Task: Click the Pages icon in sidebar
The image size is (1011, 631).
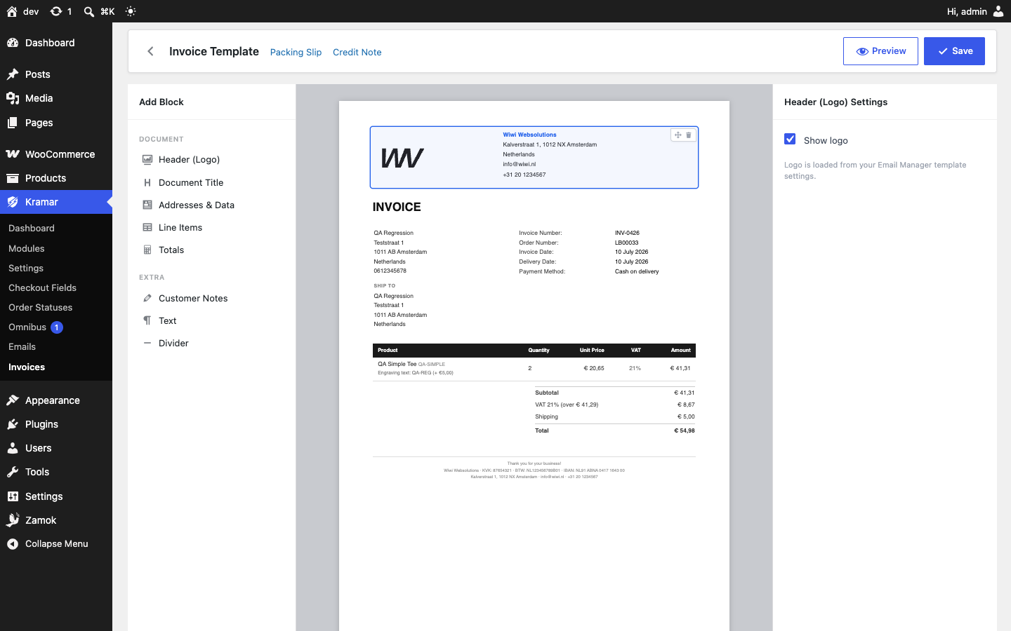Action: pyautogui.click(x=13, y=123)
